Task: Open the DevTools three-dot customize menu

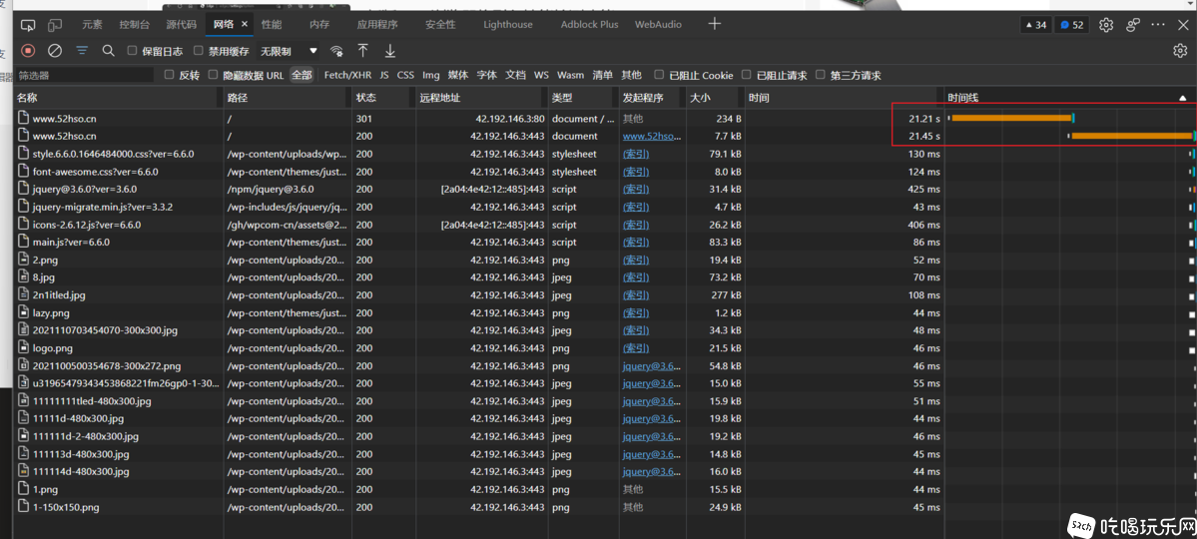Action: tap(1158, 25)
